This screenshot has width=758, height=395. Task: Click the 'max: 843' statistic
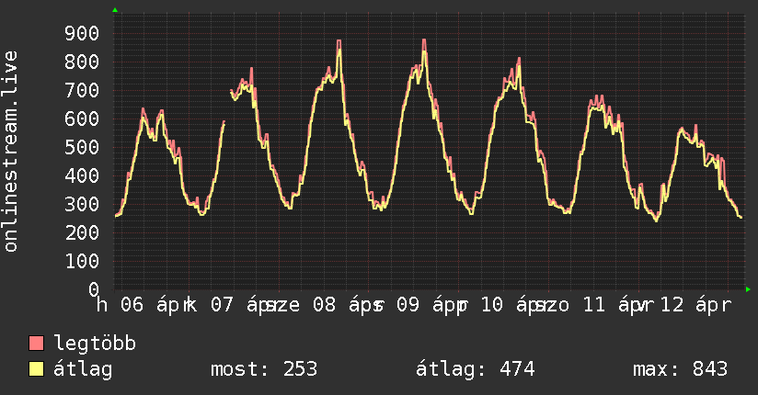(680, 370)
